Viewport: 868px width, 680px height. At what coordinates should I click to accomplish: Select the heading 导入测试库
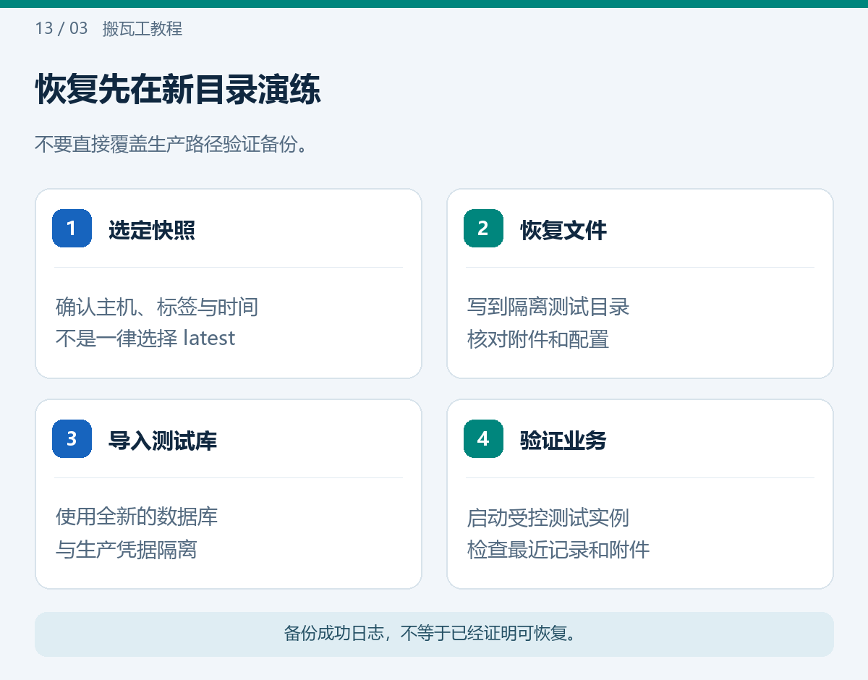point(163,441)
